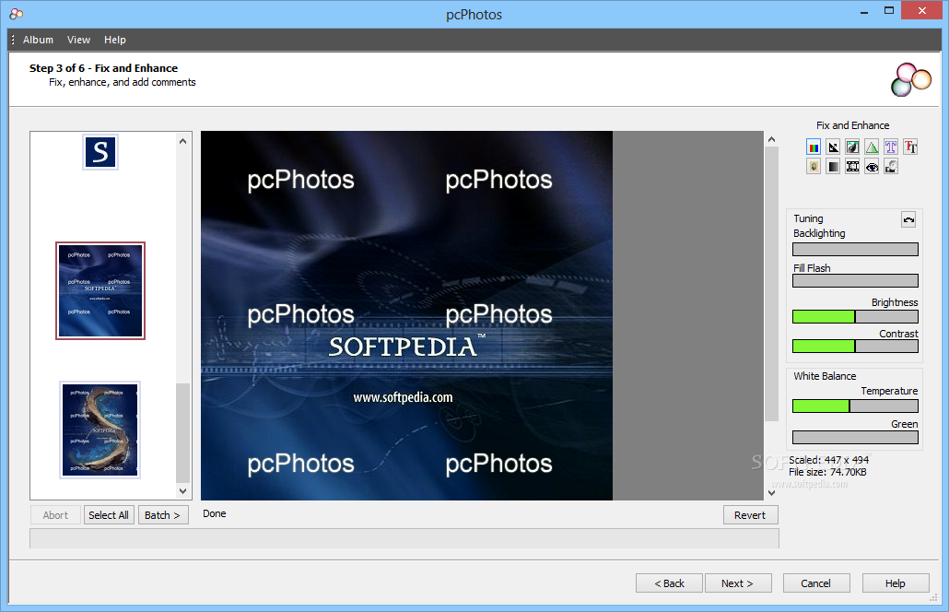Open the View menu
The width and height of the screenshot is (949, 612).
click(x=78, y=40)
